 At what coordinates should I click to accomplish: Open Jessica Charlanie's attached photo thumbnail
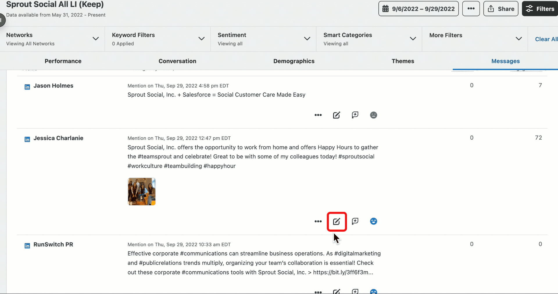click(x=142, y=191)
